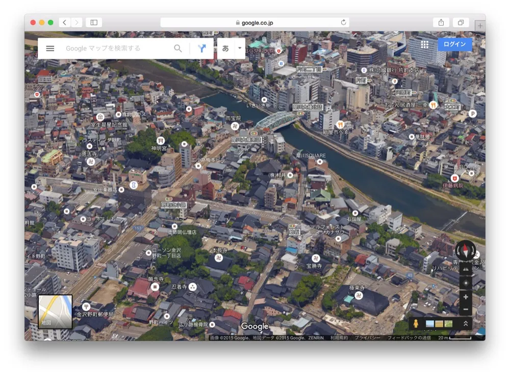Open directions with the blue arrow icon
The image size is (510, 376).
(202, 49)
